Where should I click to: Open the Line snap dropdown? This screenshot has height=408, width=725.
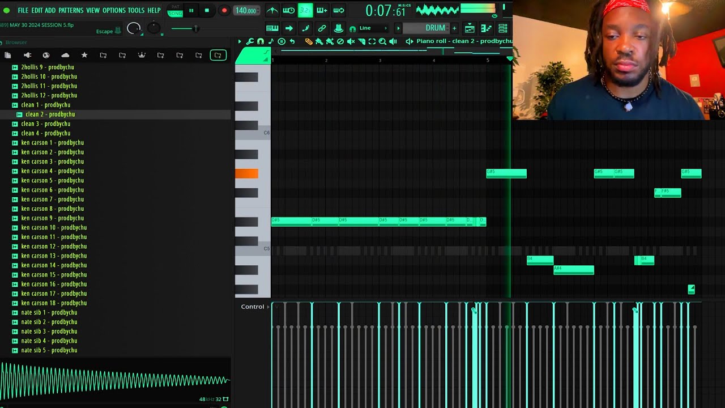tap(373, 28)
